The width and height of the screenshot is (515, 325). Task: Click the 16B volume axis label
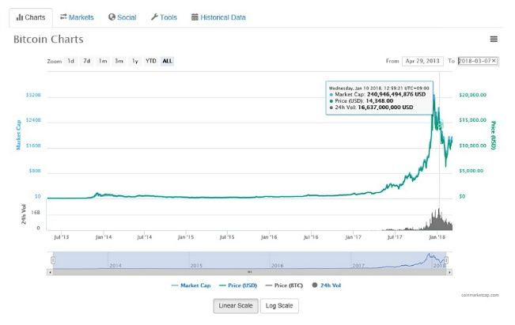[x=36, y=213]
